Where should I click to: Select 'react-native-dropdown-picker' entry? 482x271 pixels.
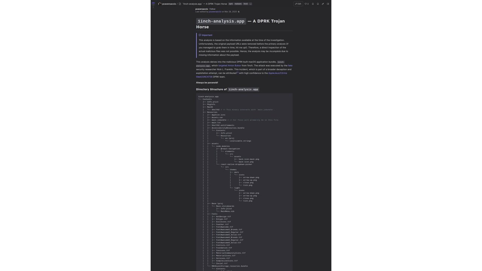[x=236, y=164]
